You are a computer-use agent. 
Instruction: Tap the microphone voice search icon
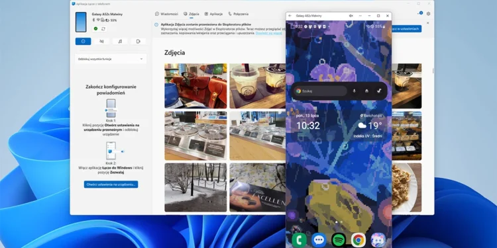(355, 91)
